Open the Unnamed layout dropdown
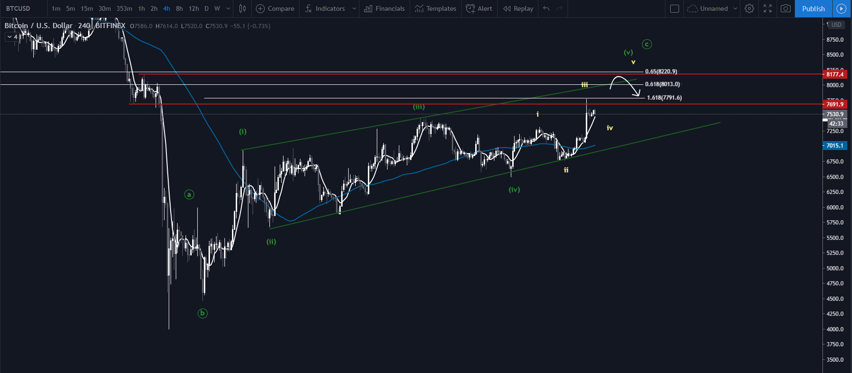The image size is (852, 373). (735, 8)
